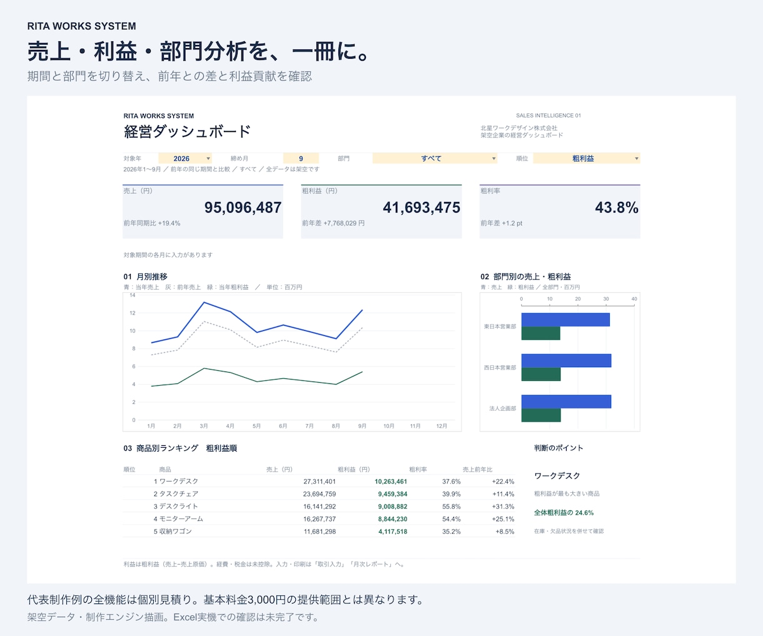Click 北星ワークデザイン株式会社 company name
763x636 pixels.
click(518, 128)
